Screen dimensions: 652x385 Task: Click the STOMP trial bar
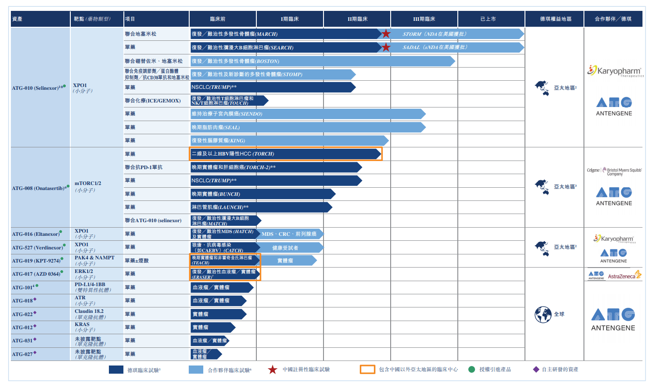(x=273, y=74)
